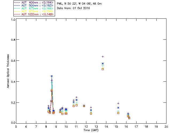Click the y-axis label '0.6'
171x137 pixels.
pyautogui.click(x=13, y=61)
